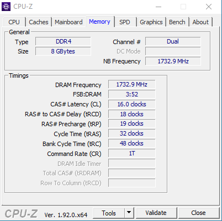Viewport: 222px width, 221px height.
Task: Click the Validate button
Action: (156, 213)
